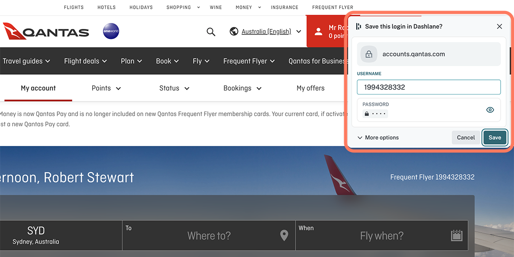Open the Points tab dropdown
This screenshot has height=257, width=514.
[x=106, y=88]
